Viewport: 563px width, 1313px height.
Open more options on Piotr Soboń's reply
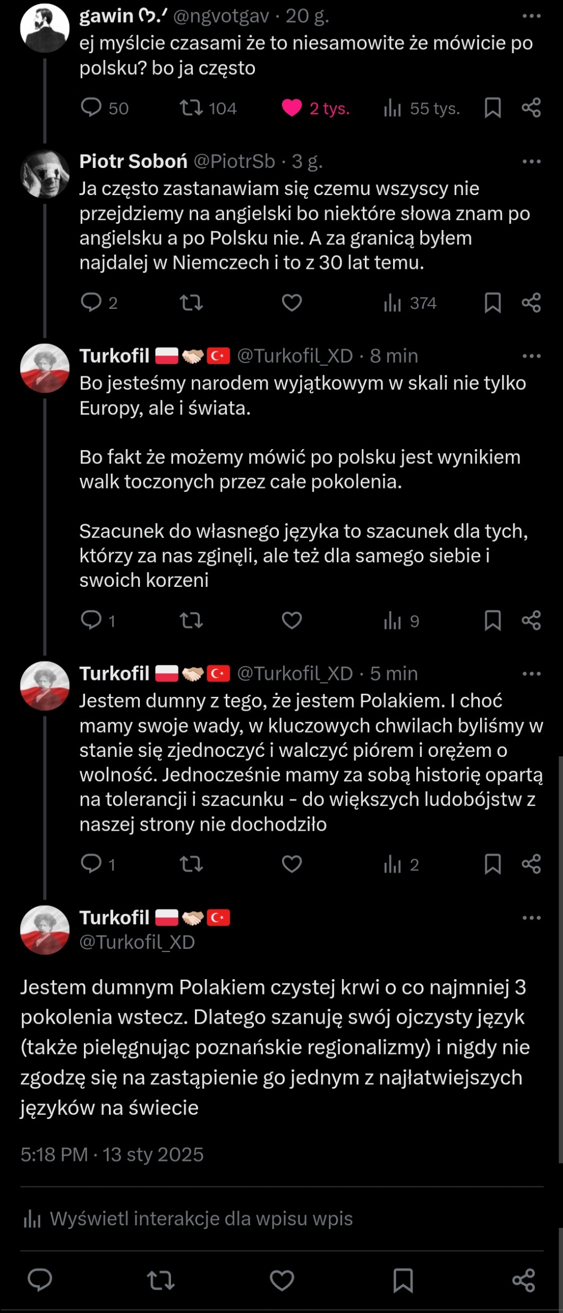click(531, 162)
